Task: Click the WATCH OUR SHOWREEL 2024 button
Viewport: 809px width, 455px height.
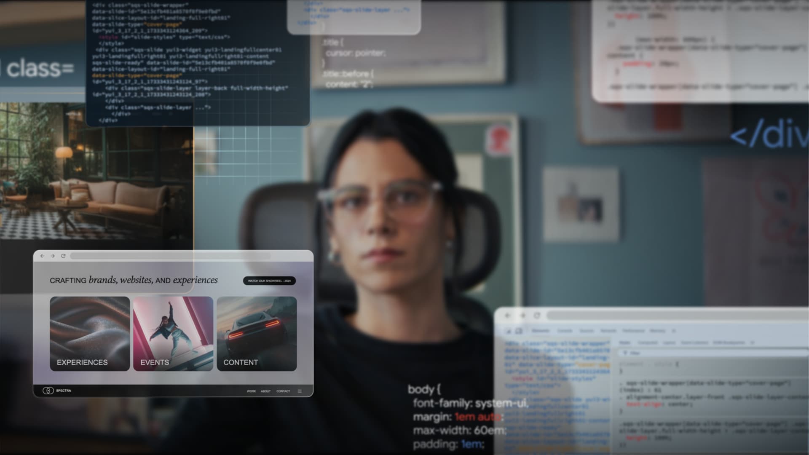Action: tap(270, 281)
